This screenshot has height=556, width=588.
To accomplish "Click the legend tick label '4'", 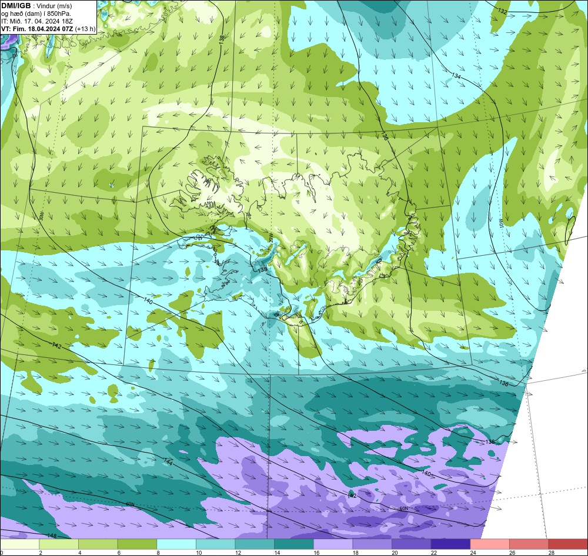I will point(79,552).
